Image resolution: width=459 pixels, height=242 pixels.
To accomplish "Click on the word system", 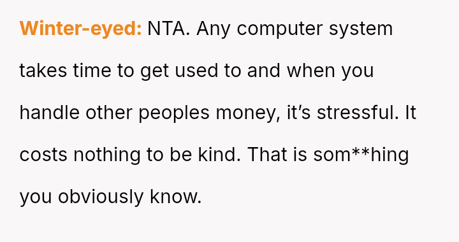I will pos(361,29).
